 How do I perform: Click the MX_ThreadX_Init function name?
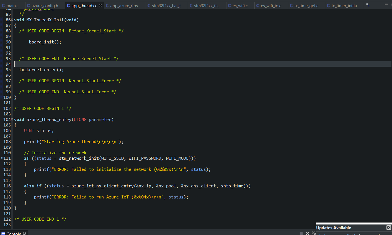click(x=45, y=20)
